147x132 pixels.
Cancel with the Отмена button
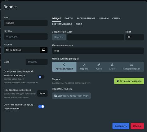coord(137,126)
